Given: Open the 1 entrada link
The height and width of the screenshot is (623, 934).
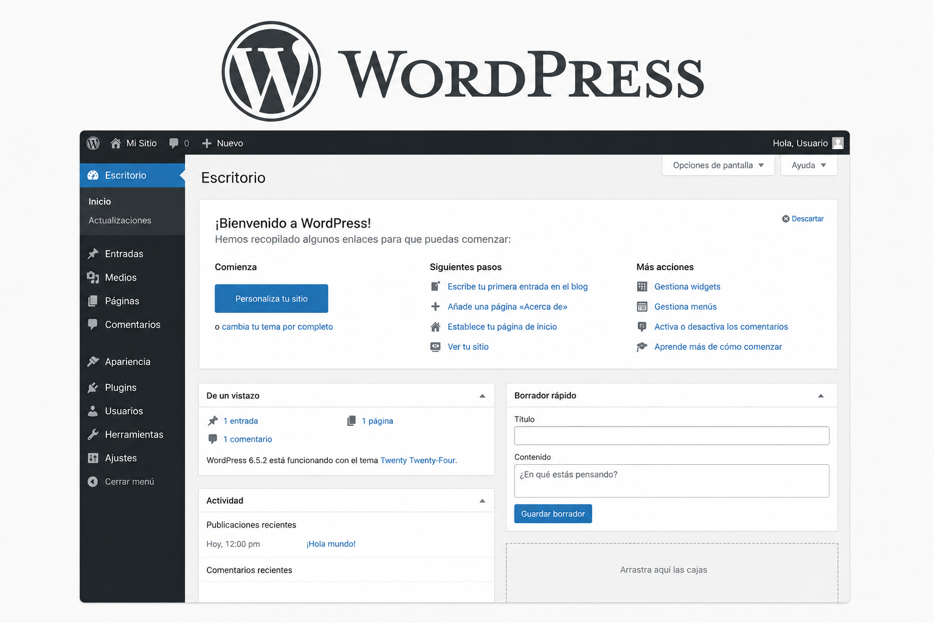Looking at the screenshot, I should click(240, 421).
